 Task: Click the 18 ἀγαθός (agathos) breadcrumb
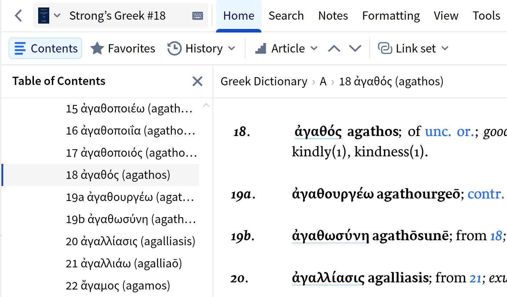coord(391,81)
